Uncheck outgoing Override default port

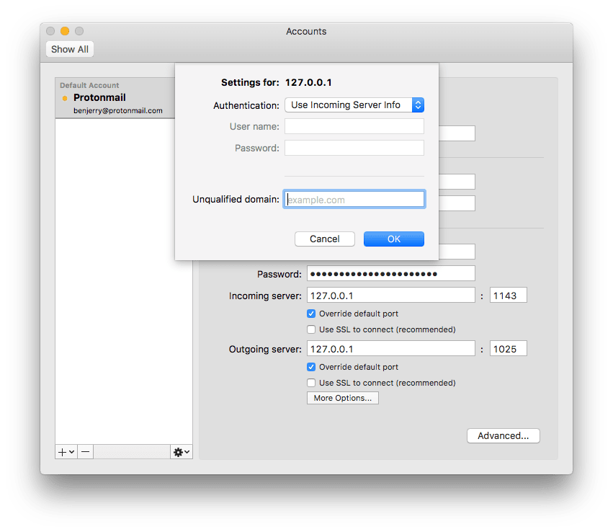click(x=311, y=367)
